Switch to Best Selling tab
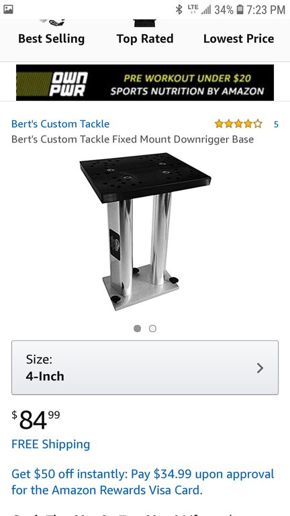The height and width of the screenshot is (516, 290). click(51, 39)
